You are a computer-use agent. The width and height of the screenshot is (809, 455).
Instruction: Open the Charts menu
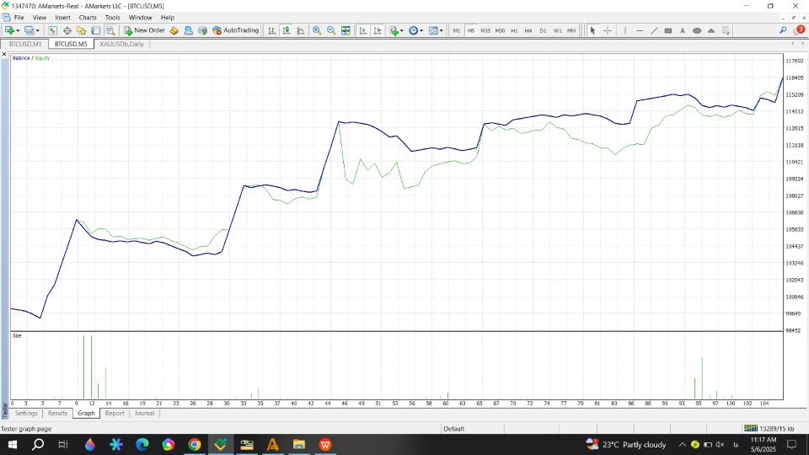point(88,18)
